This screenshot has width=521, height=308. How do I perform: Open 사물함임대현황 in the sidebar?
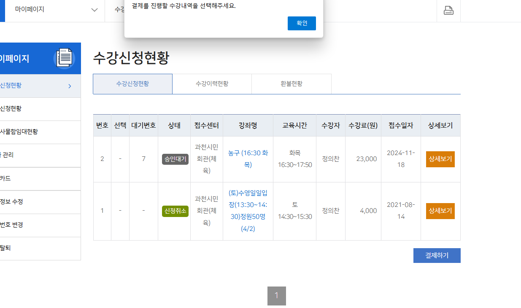tap(19, 132)
